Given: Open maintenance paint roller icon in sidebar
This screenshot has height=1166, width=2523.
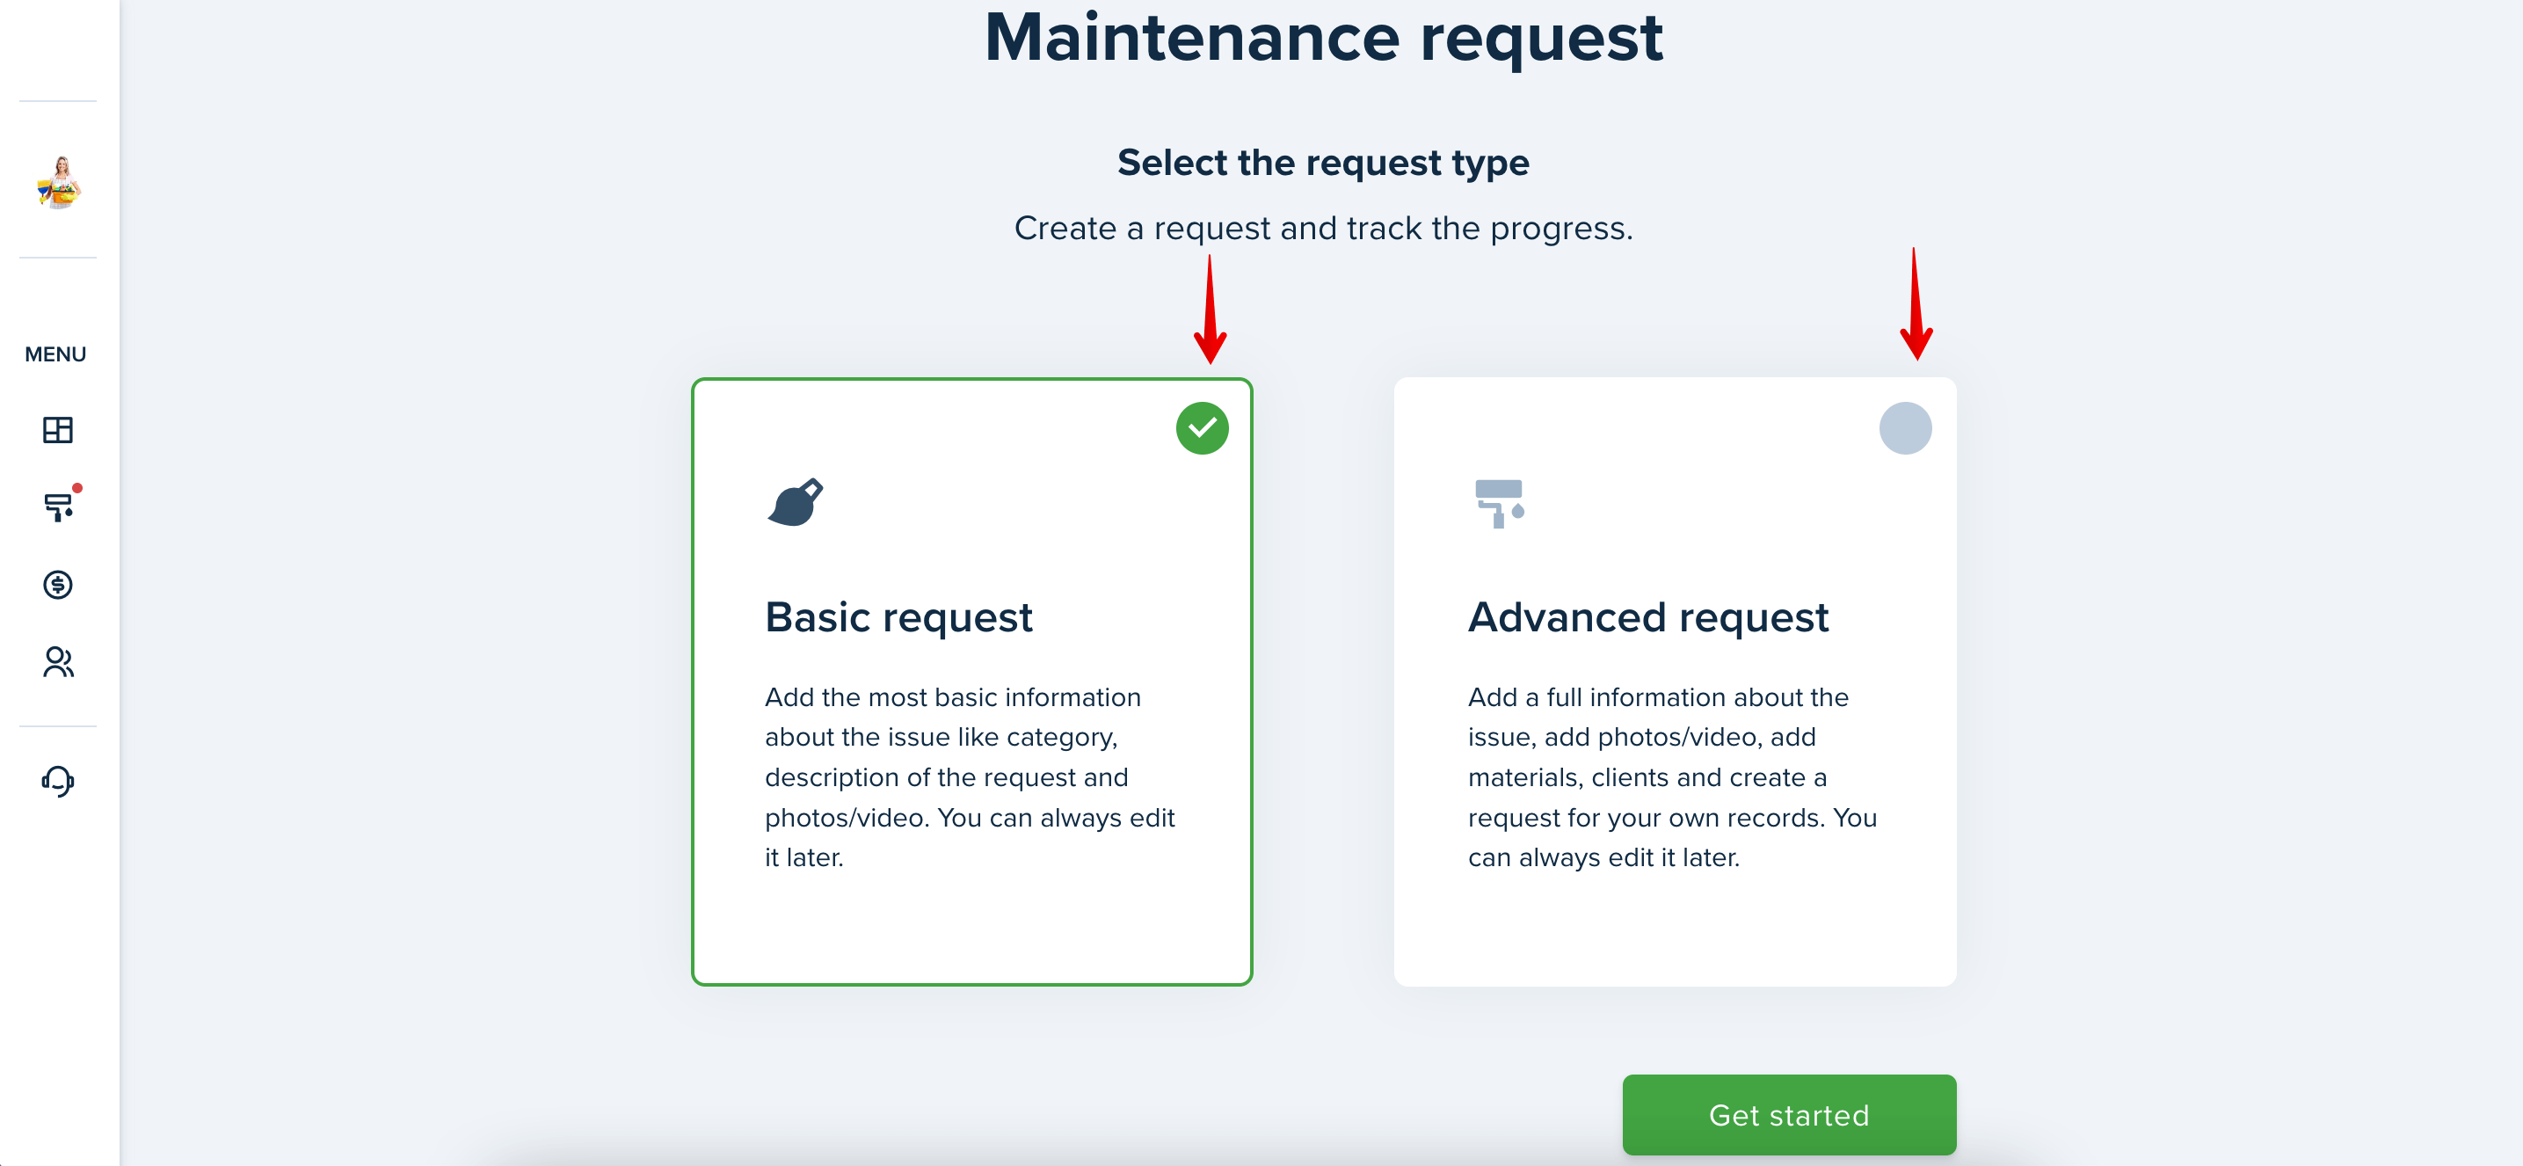Looking at the screenshot, I should pyautogui.click(x=58, y=506).
